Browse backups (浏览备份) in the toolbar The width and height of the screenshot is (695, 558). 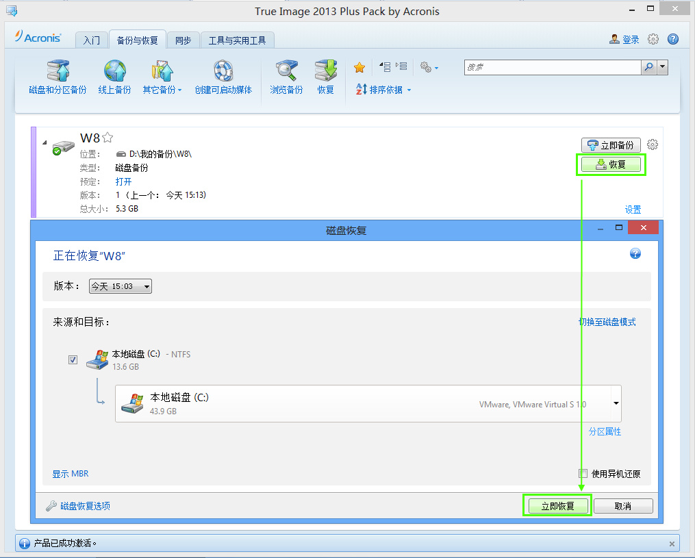tap(286, 77)
